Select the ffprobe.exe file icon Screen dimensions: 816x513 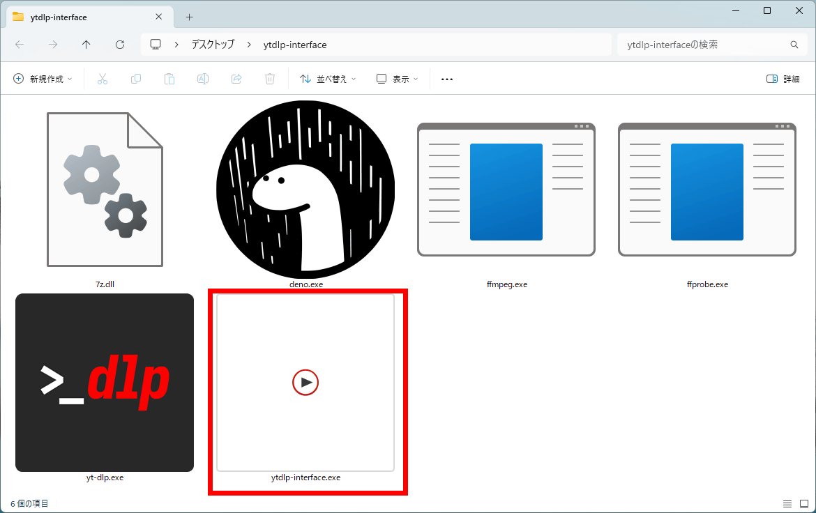(707, 189)
